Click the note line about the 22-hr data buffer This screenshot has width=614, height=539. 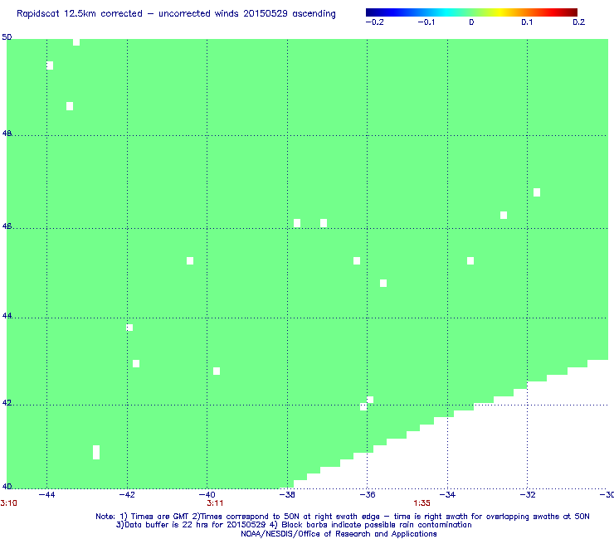coord(294,525)
